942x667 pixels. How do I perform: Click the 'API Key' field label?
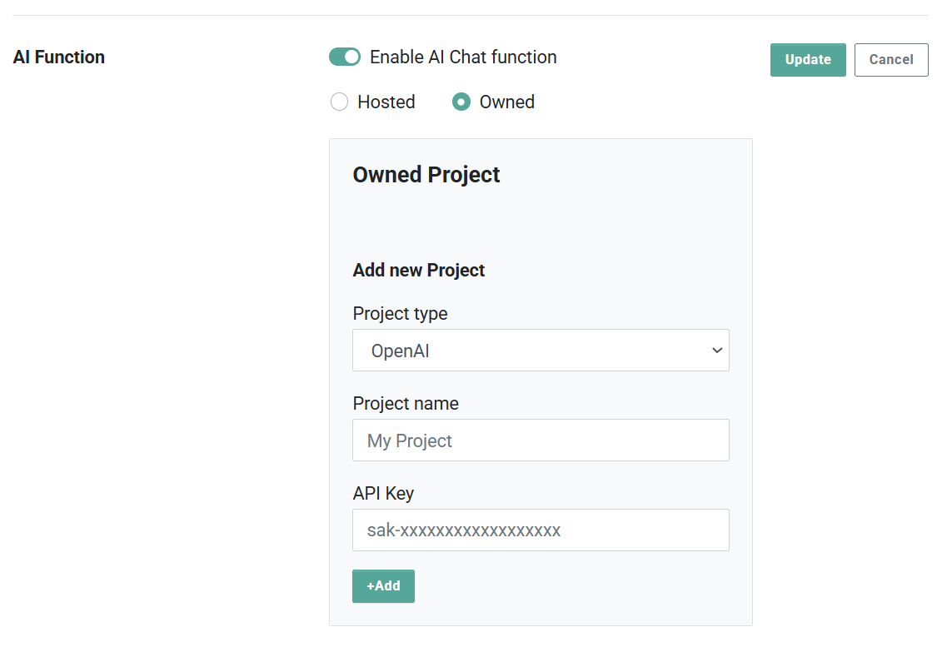(x=383, y=493)
